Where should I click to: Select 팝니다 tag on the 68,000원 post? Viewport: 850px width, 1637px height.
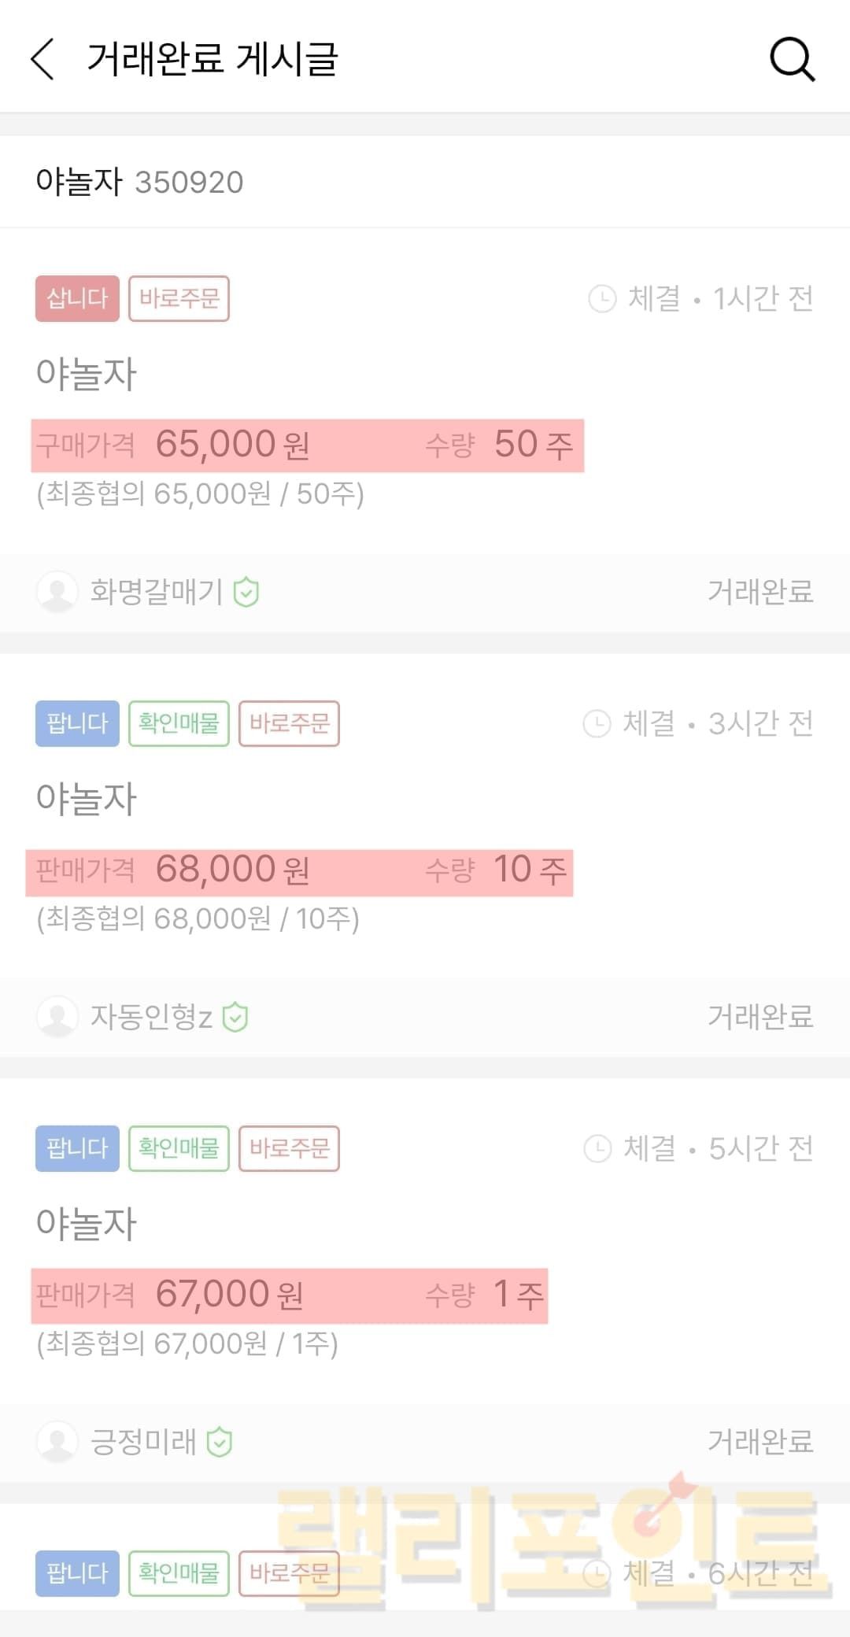77,724
